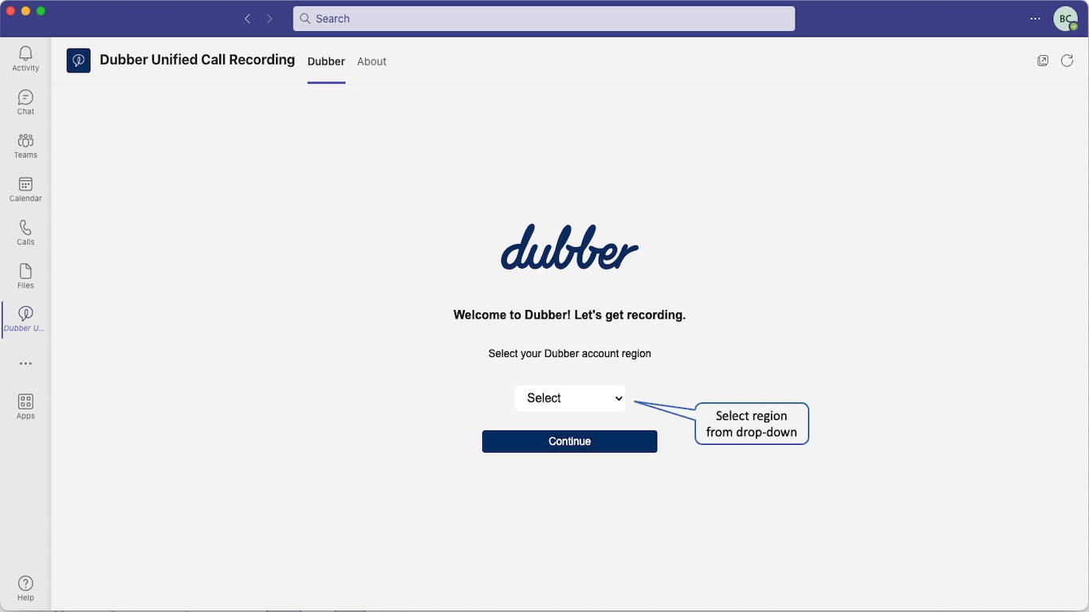The height and width of the screenshot is (612, 1089).
Task: Switch to the Dubber tab
Action: 326,61
